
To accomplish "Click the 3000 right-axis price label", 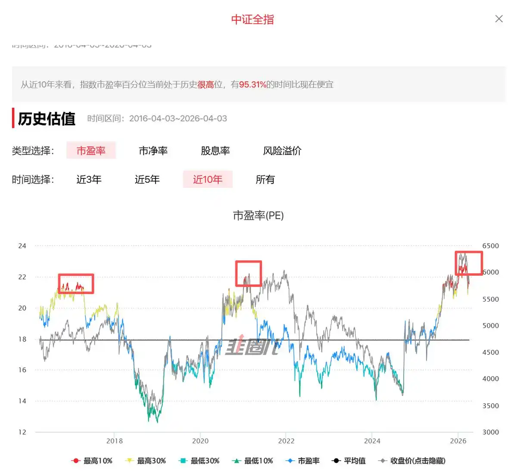I will tap(490, 432).
